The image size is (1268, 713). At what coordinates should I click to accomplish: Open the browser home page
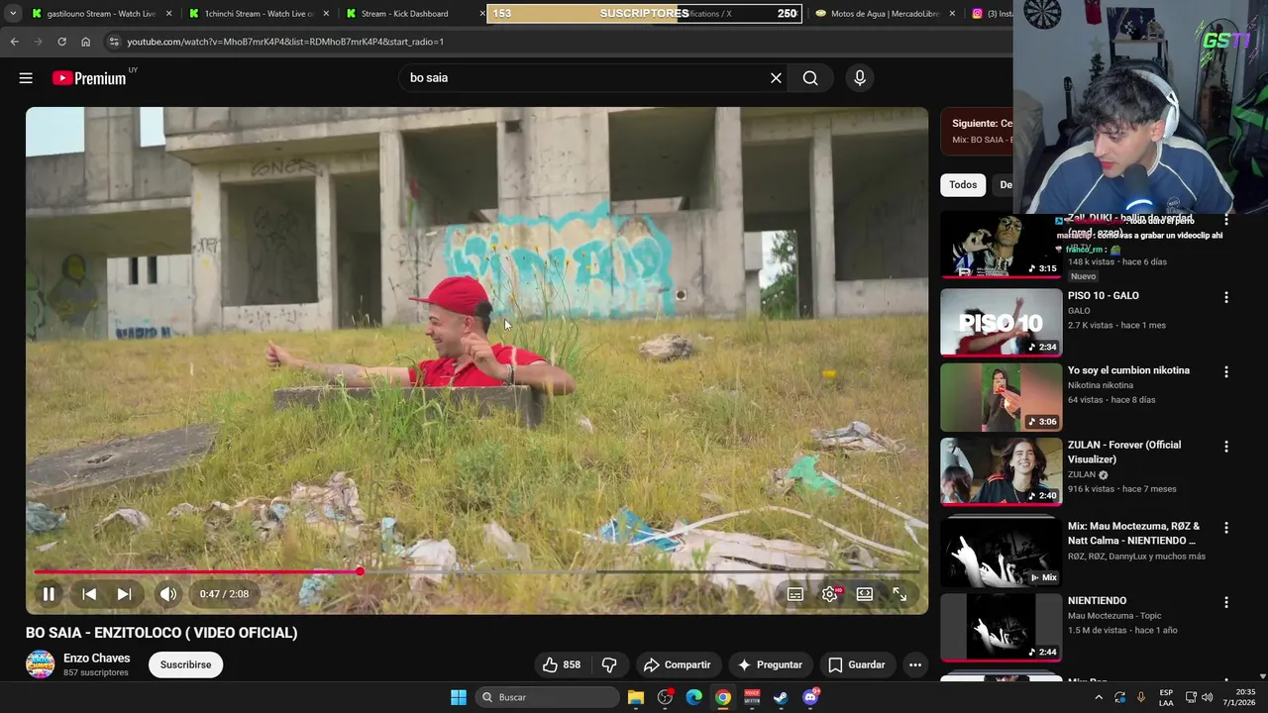click(85, 42)
